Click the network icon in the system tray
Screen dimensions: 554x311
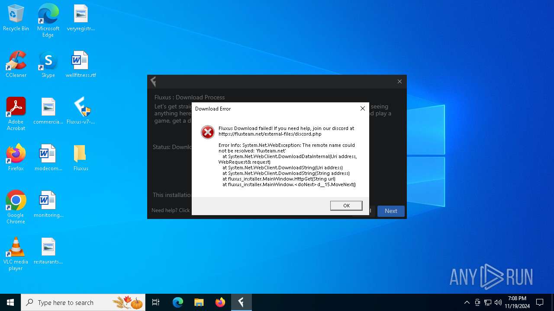488,302
